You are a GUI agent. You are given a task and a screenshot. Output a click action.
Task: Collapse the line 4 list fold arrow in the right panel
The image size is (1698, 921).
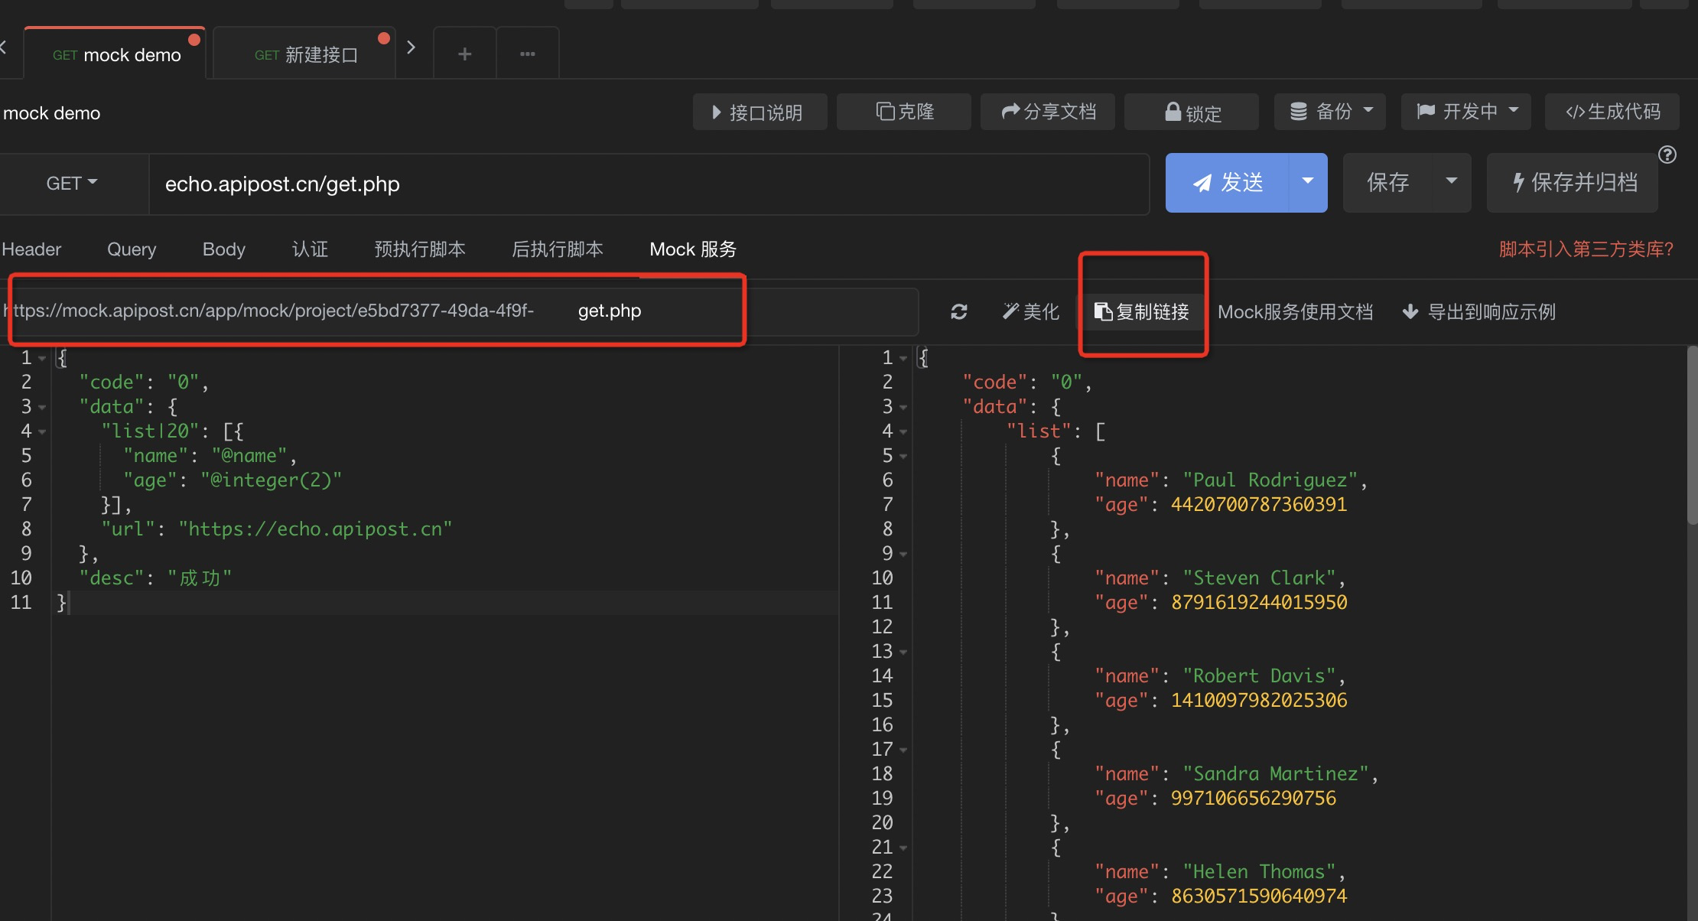(x=903, y=432)
